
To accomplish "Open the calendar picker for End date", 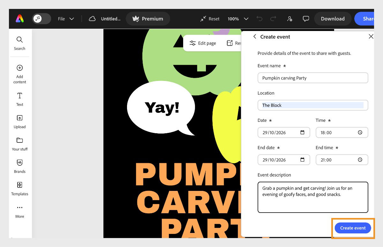I will click(x=303, y=160).
